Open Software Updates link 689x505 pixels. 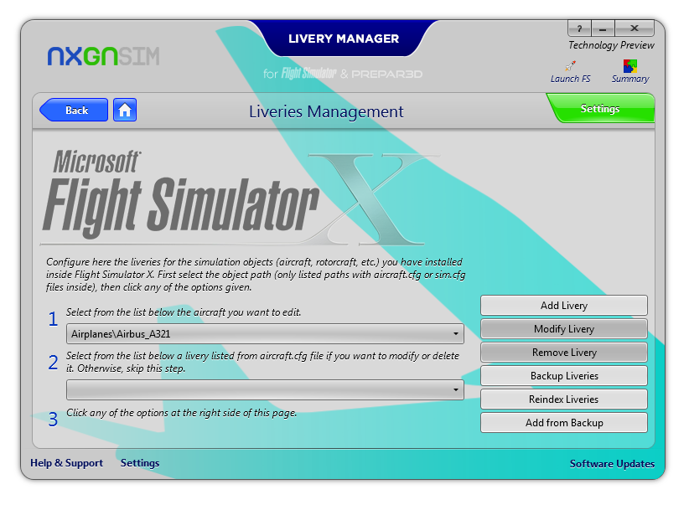click(x=612, y=464)
